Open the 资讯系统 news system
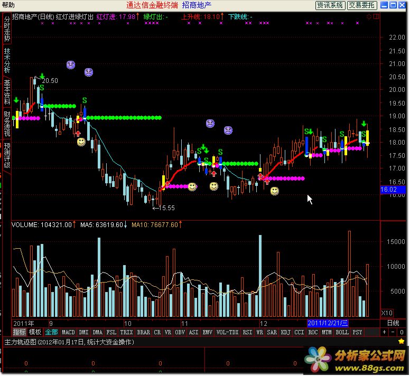This screenshot has width=410, height=376. (x=330, y=5)
